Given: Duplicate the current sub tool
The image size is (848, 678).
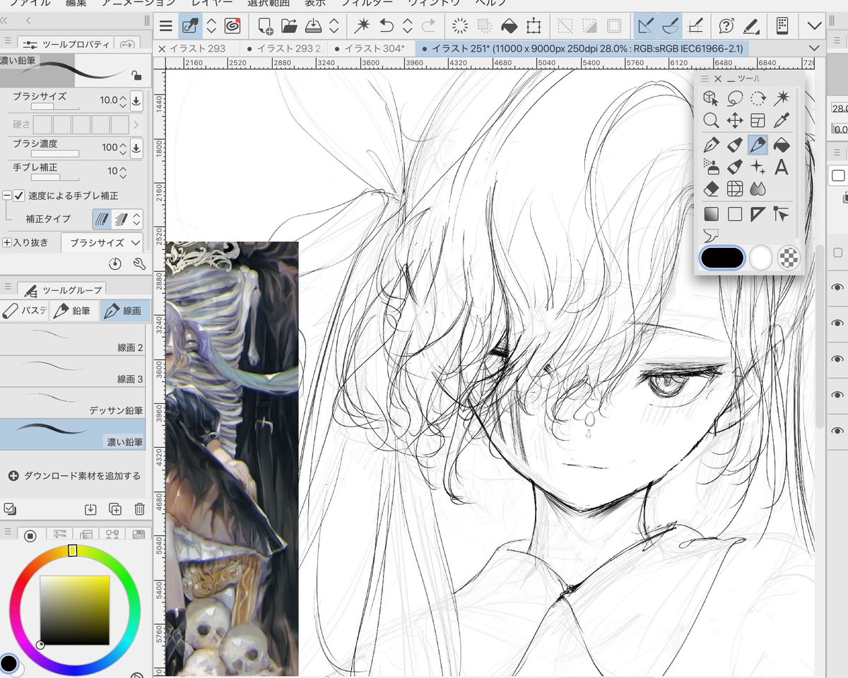Looking at the screenshot, I should (x=115, y=509).
